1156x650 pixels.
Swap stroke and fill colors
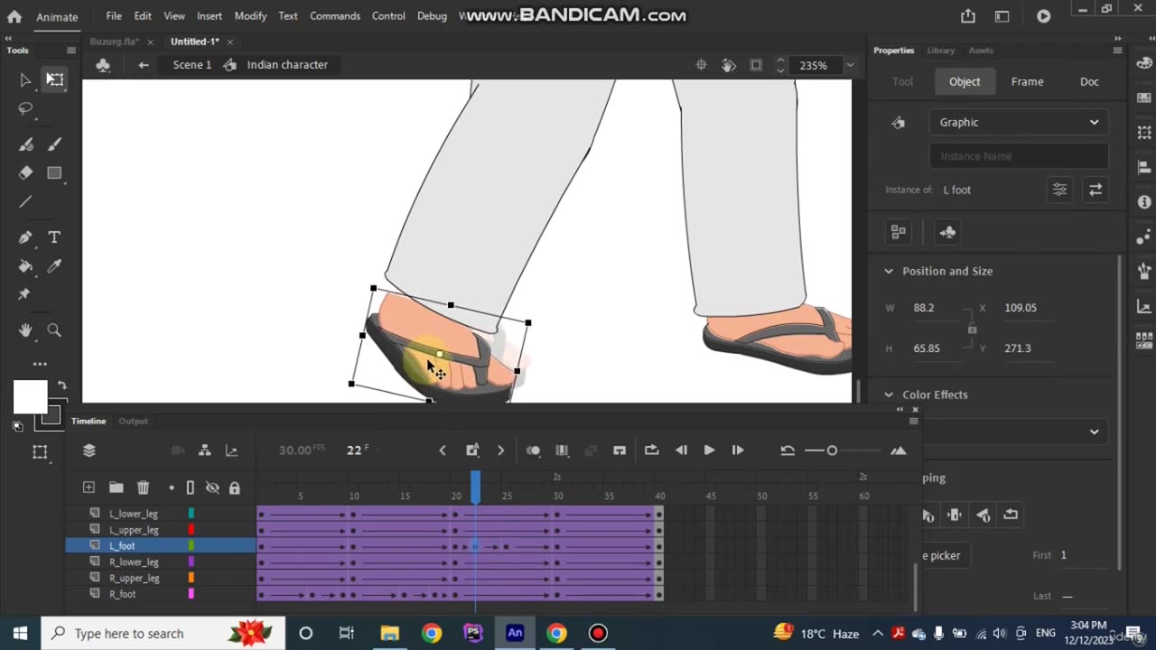click(x=61, y=385)
